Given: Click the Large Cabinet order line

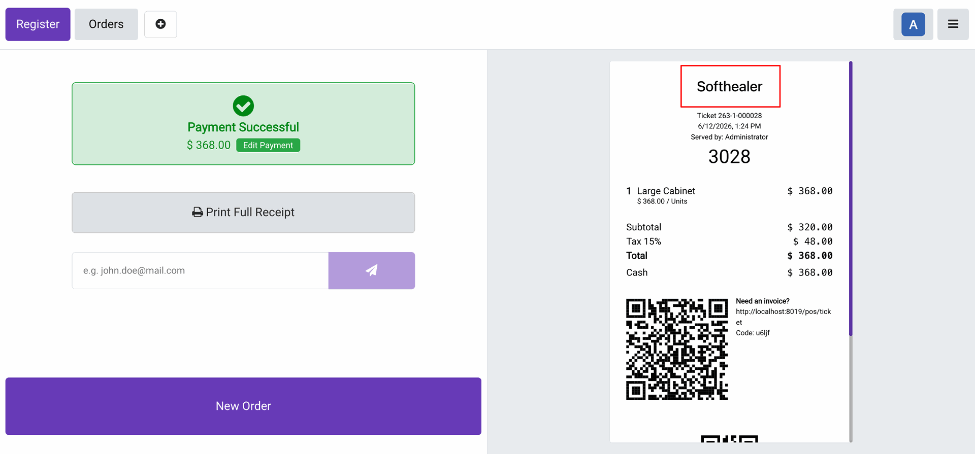Looking at the screenshot, I should [729, 195].
